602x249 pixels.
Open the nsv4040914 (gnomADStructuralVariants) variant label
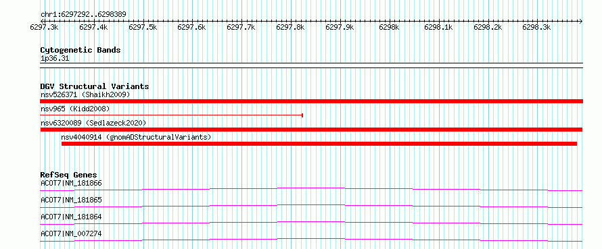(x=136, y=137)
